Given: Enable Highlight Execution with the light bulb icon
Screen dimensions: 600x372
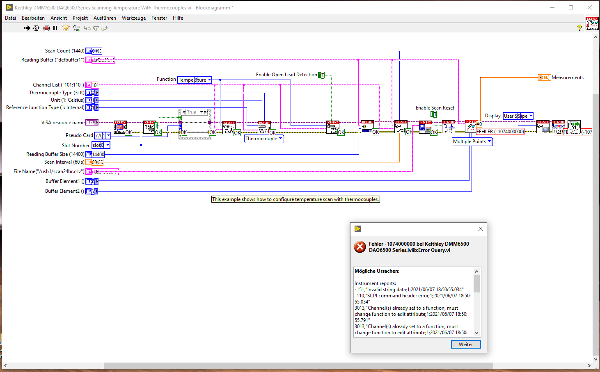Looking at the screenshot, I should (x=66, y=28).
